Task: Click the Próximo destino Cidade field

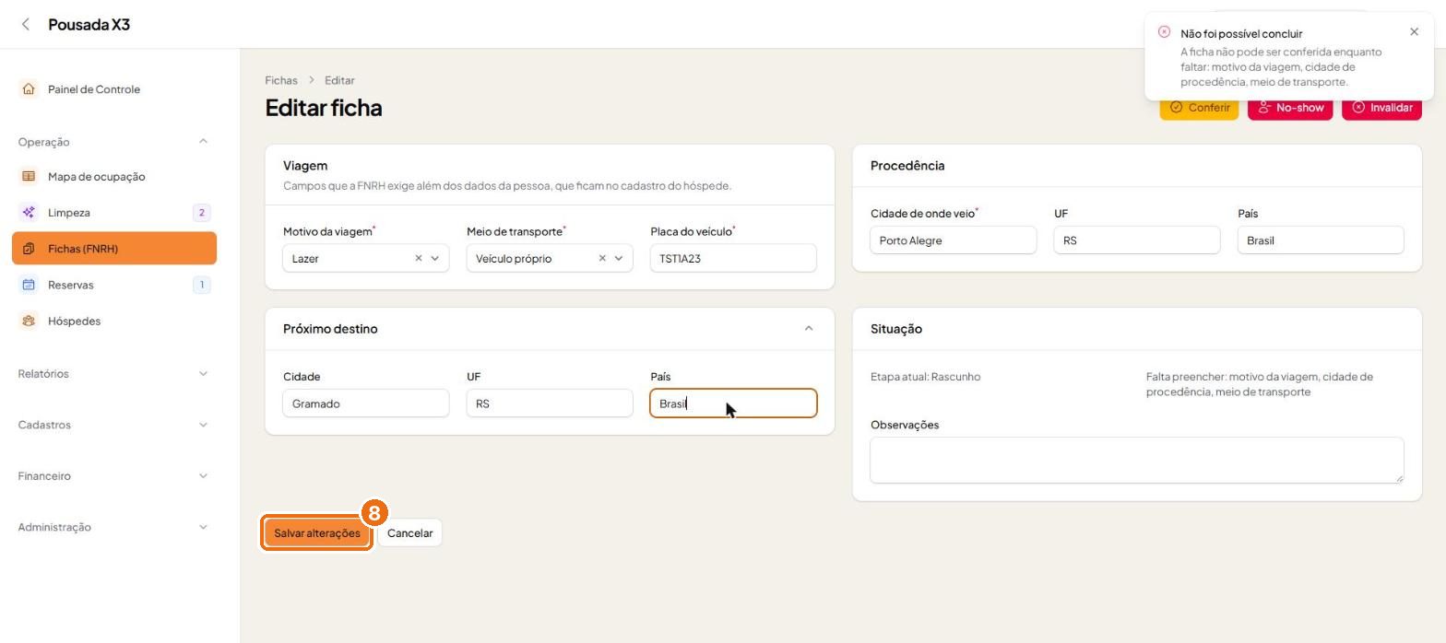Action: (x=366, y=403)
